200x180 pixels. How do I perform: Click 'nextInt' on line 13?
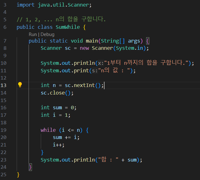coord(84,85)
